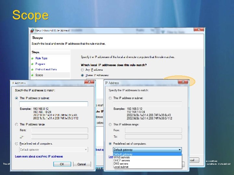This screenshot has width=234, height=175.
Task: Choose 'This IP address or subnet' in right dialog
Action: (x=110, y=98)
